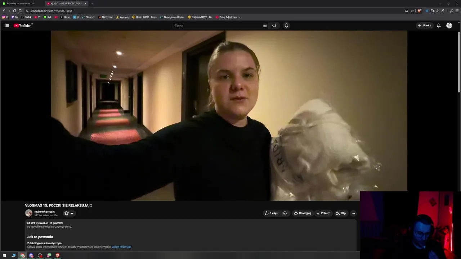Click the chain link toolbar icon
The width and height of the screenshot is (461, 259).
click(x=443, y=11)
